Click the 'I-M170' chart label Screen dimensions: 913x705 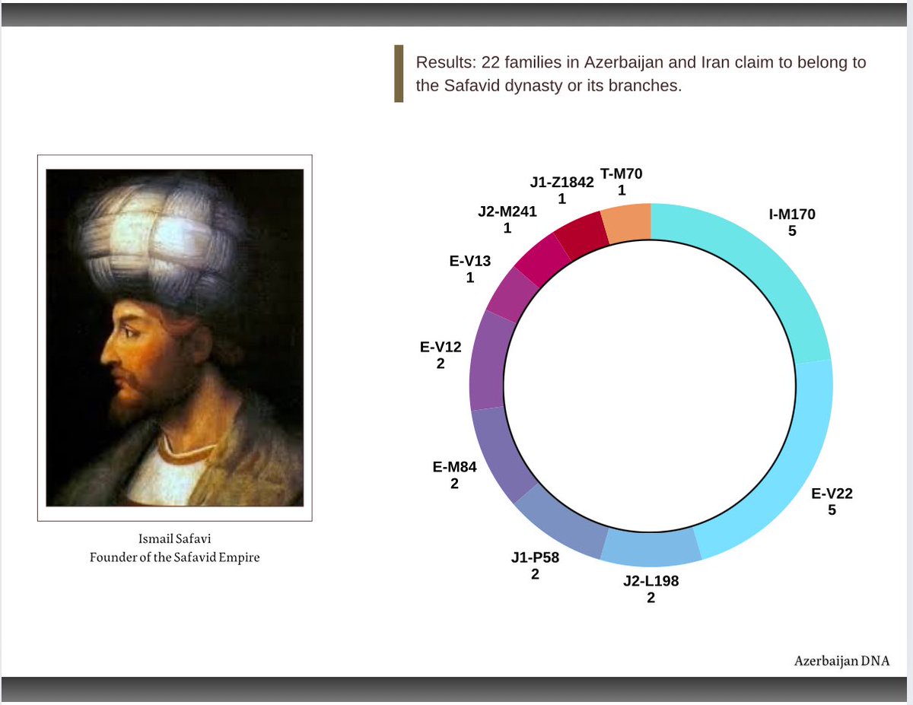pos(792,214)
